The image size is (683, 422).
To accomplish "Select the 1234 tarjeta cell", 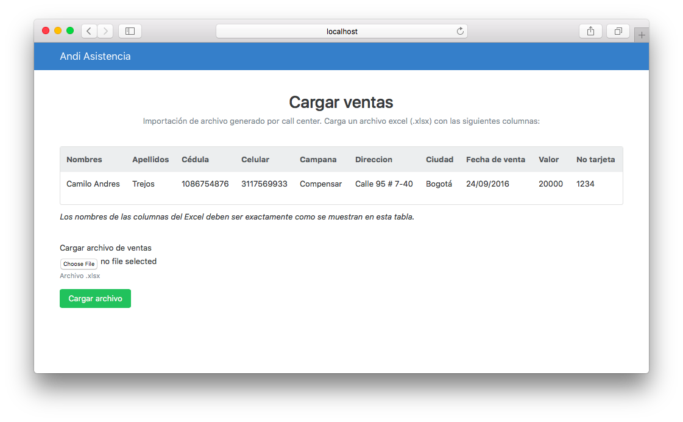I will point(585,184).
